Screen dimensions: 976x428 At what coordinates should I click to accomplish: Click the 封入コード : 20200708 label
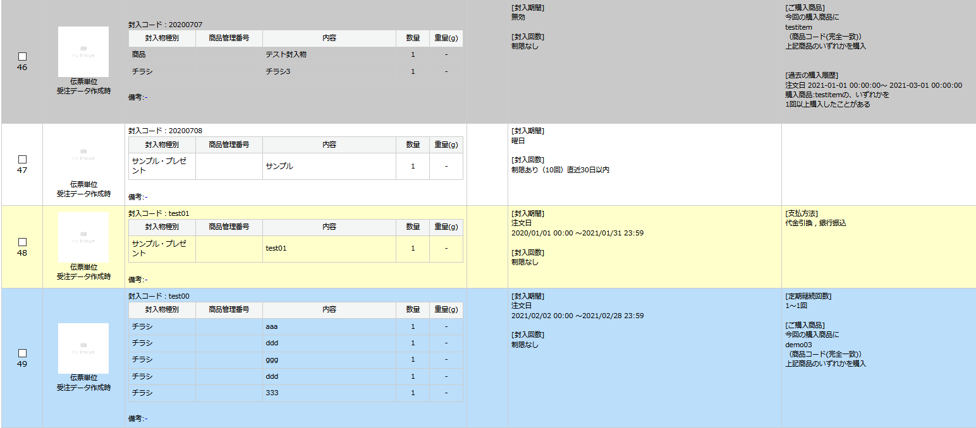[x=165, y=131]
